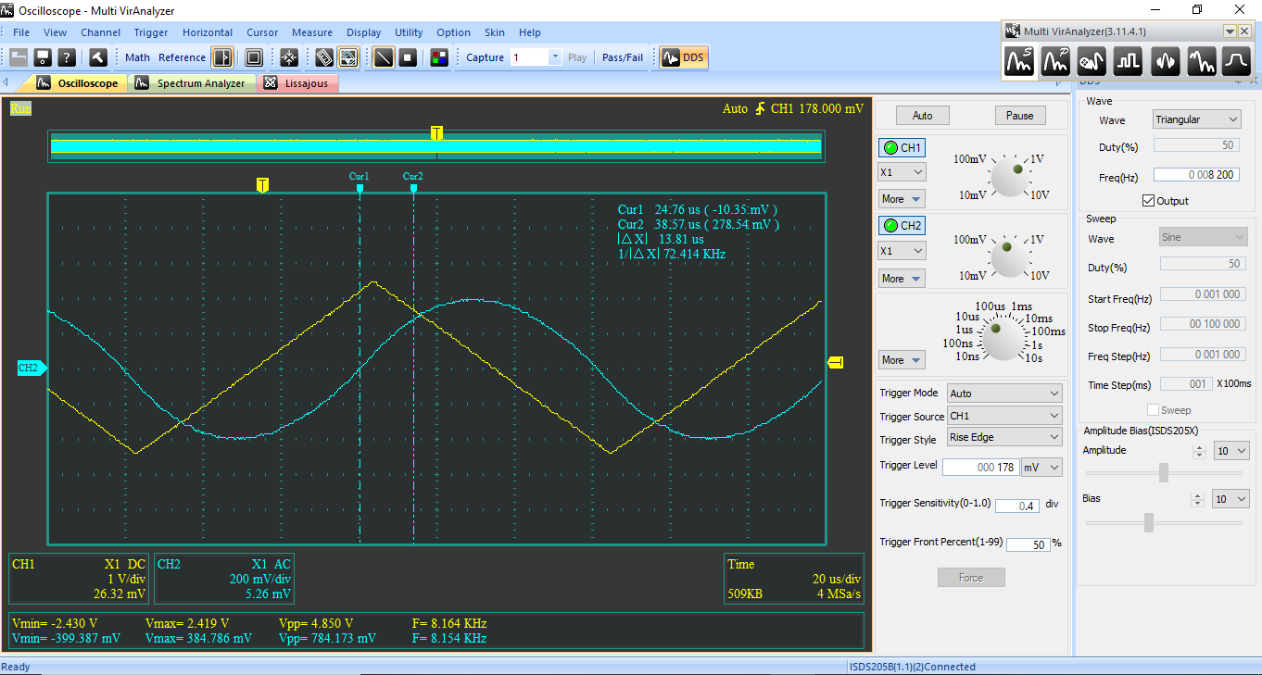1262x675 pixels.
Task: Click the save (floppy disk) toolbar icon
Action: pyautogui.click(x=43, y=57)
